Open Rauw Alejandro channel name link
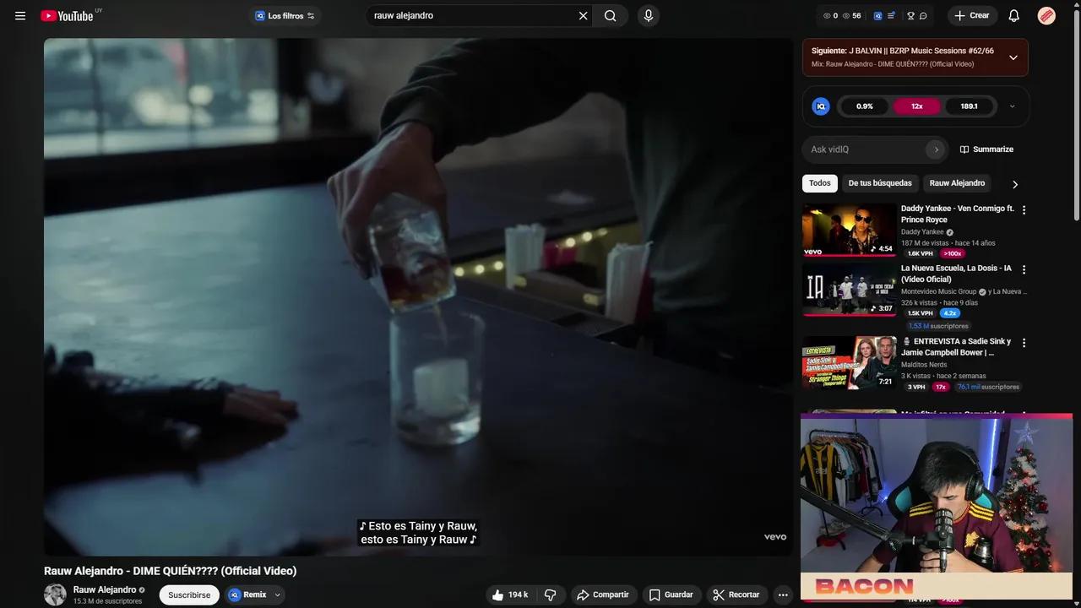 105,589
